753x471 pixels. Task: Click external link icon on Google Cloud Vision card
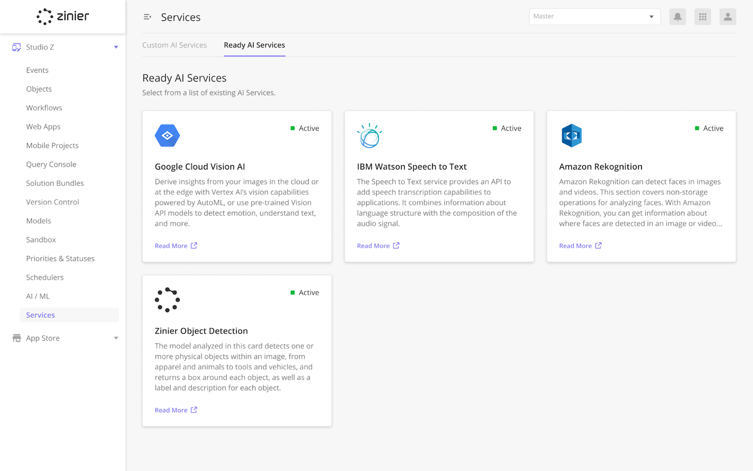point(194,245)
